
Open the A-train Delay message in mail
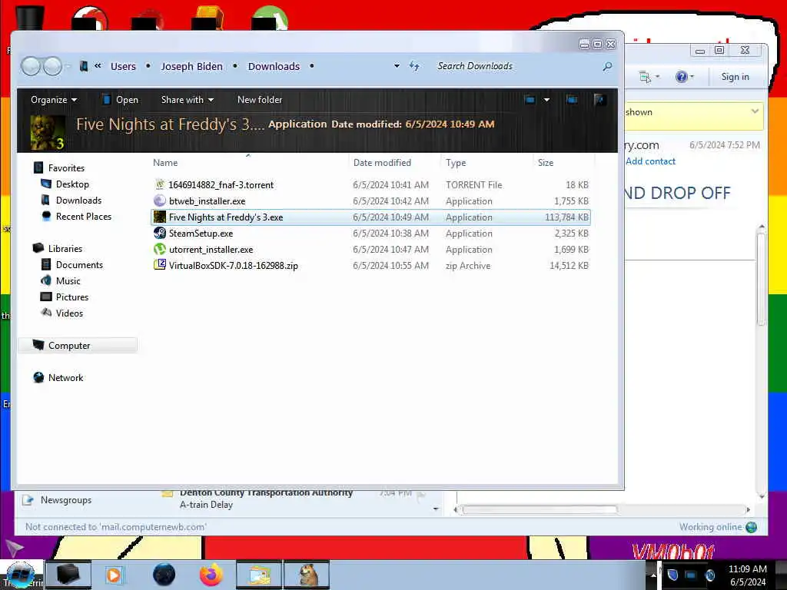pos(206,505)
